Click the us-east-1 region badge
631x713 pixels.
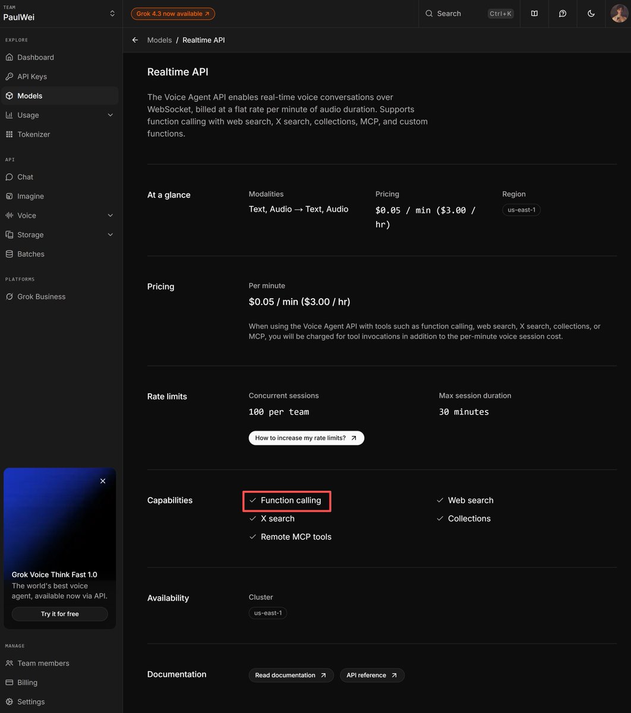coord(521,210)
